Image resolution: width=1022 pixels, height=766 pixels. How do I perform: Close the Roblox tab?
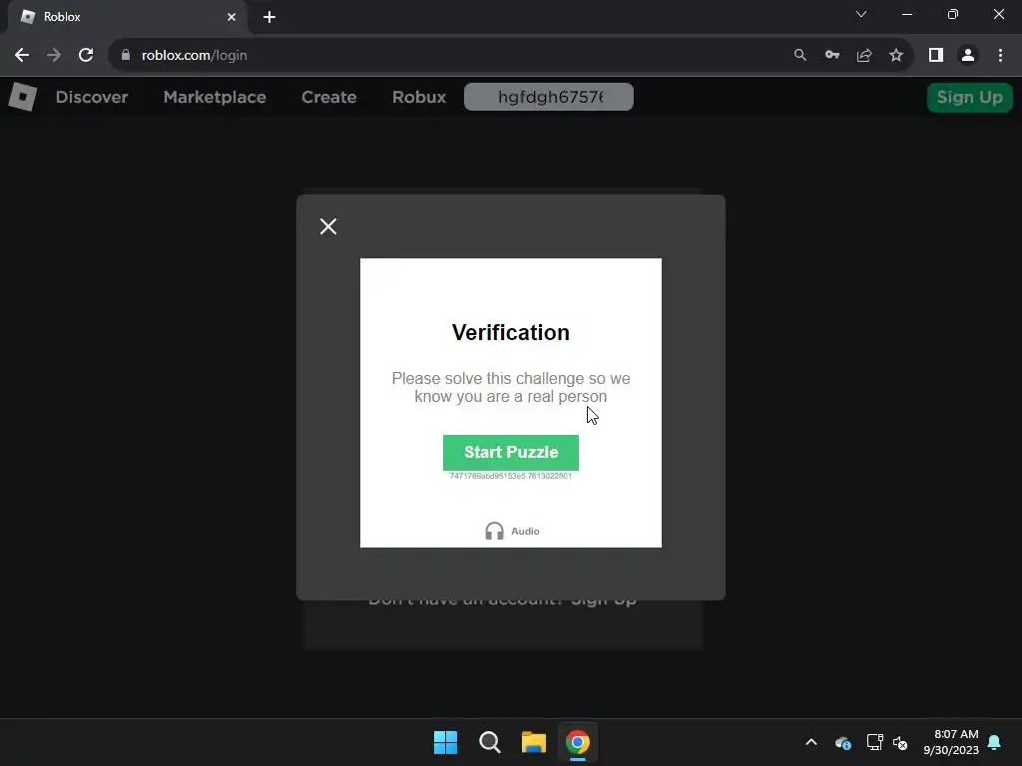[x=232, y=17]
